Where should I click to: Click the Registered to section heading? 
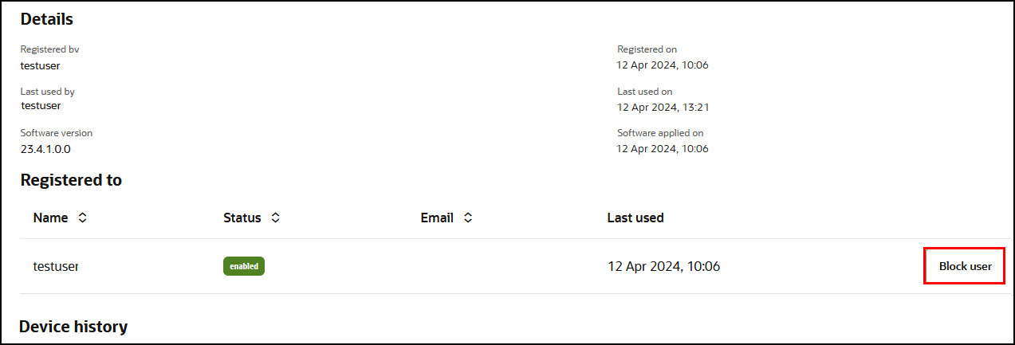point(71,180)
